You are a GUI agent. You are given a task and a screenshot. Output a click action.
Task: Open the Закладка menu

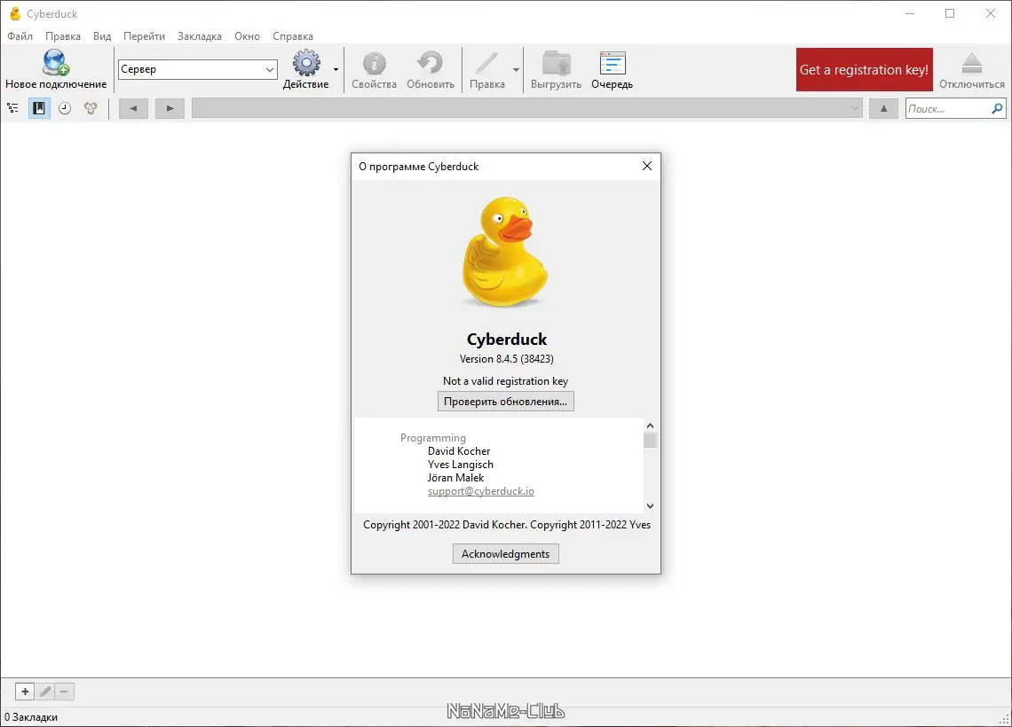[x=200, y=36]
